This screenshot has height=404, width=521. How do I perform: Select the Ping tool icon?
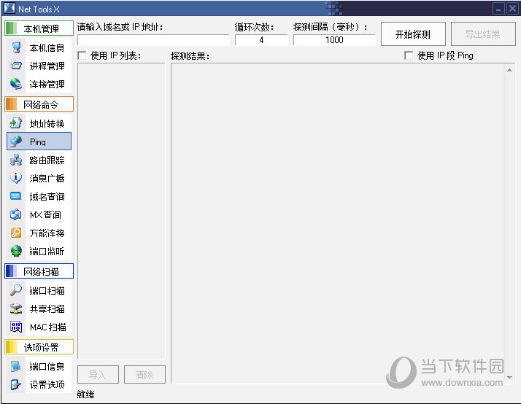pos(16,141)
